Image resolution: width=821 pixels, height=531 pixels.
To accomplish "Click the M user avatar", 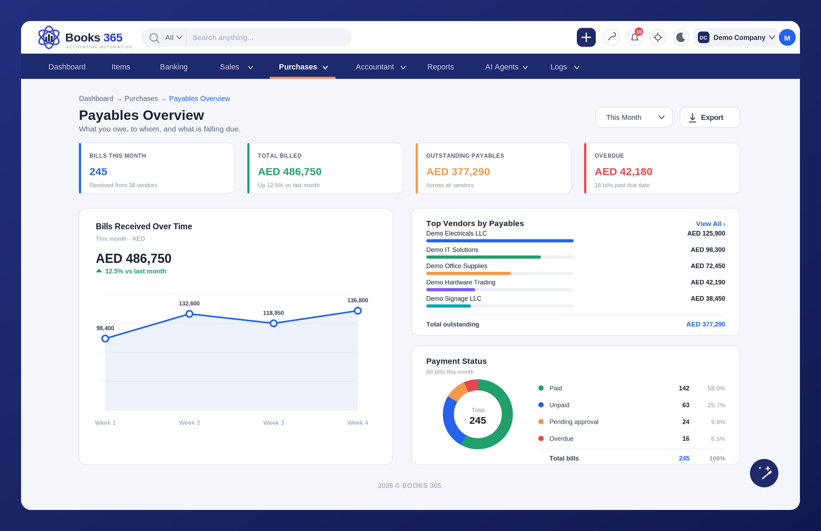I will (x=787, y=37).
